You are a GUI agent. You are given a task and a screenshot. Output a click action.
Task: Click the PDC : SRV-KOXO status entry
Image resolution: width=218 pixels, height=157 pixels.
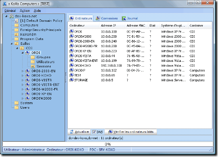pyautogui.click(x=102, y=150)
